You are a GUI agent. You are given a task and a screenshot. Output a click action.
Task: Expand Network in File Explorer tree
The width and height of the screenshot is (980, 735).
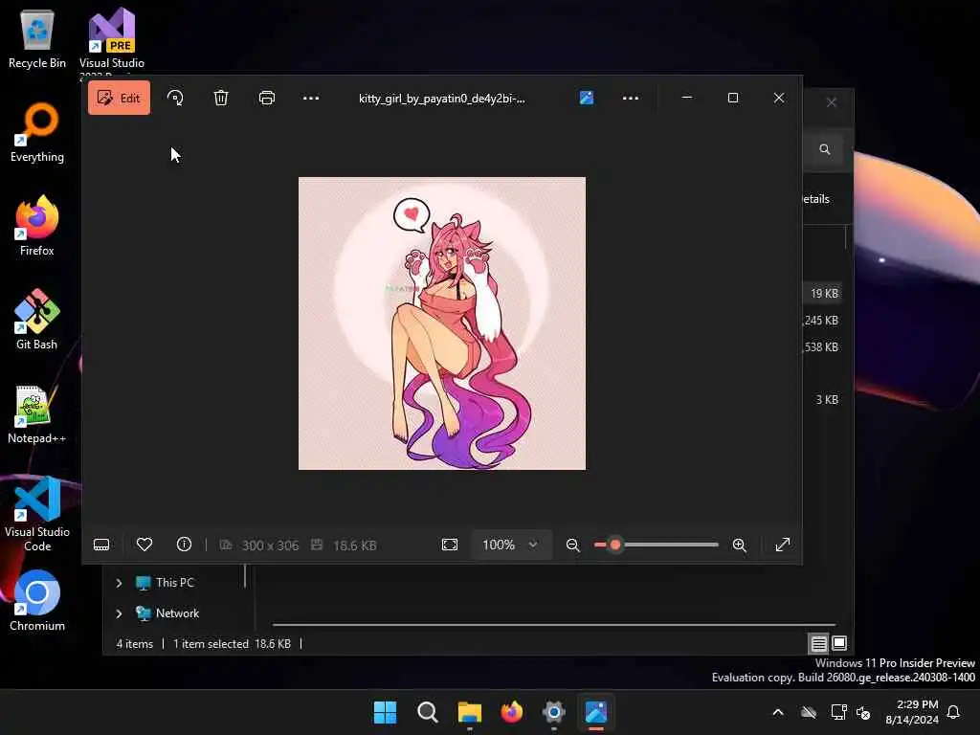pos(119,613)
